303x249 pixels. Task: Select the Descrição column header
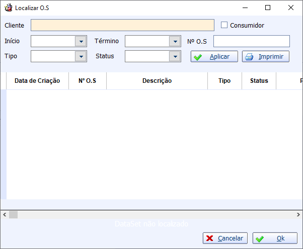[157, 81]
